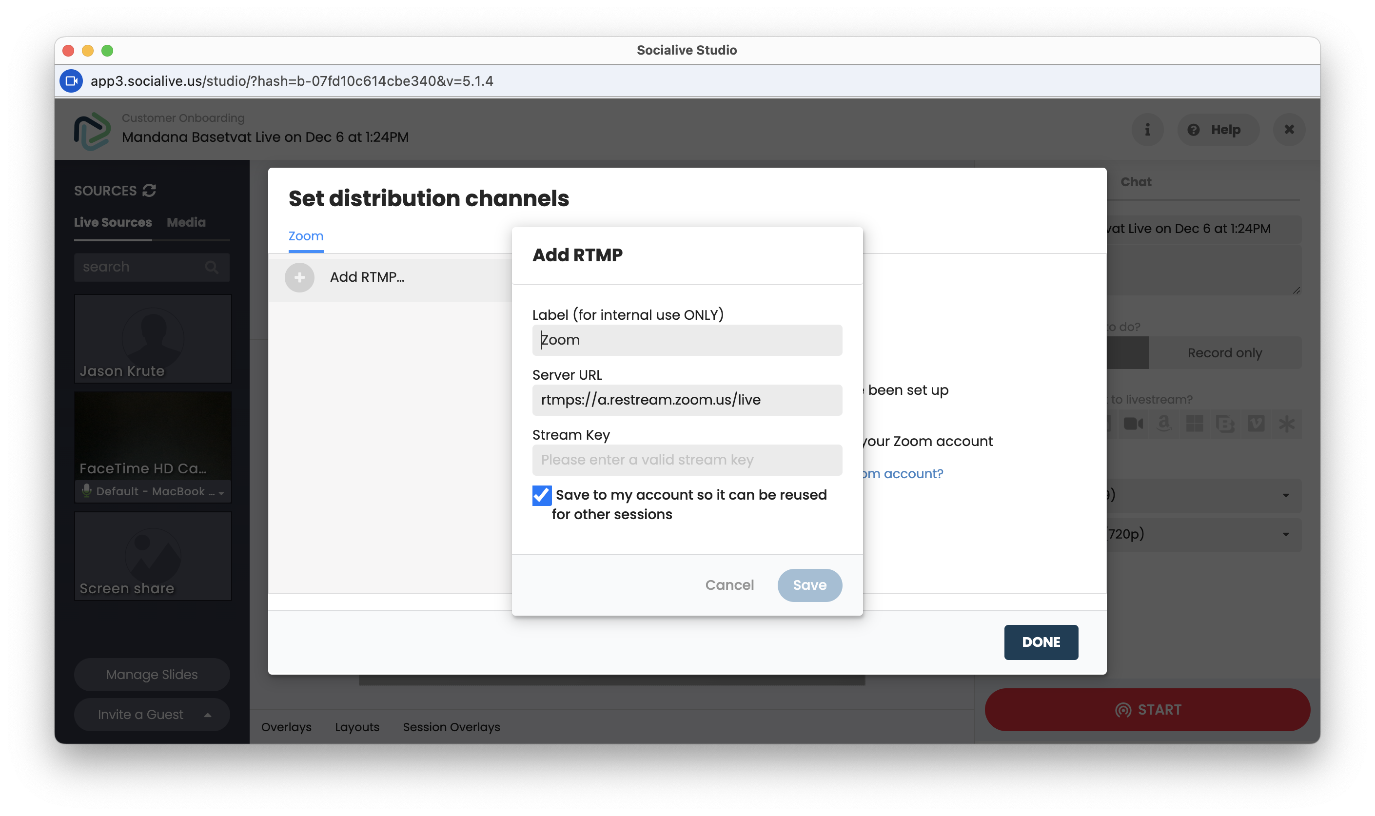Expand the Invite a Guest menu arrow
The width and height of the screenshot is (1375, 816).
[x=208, y=715]
